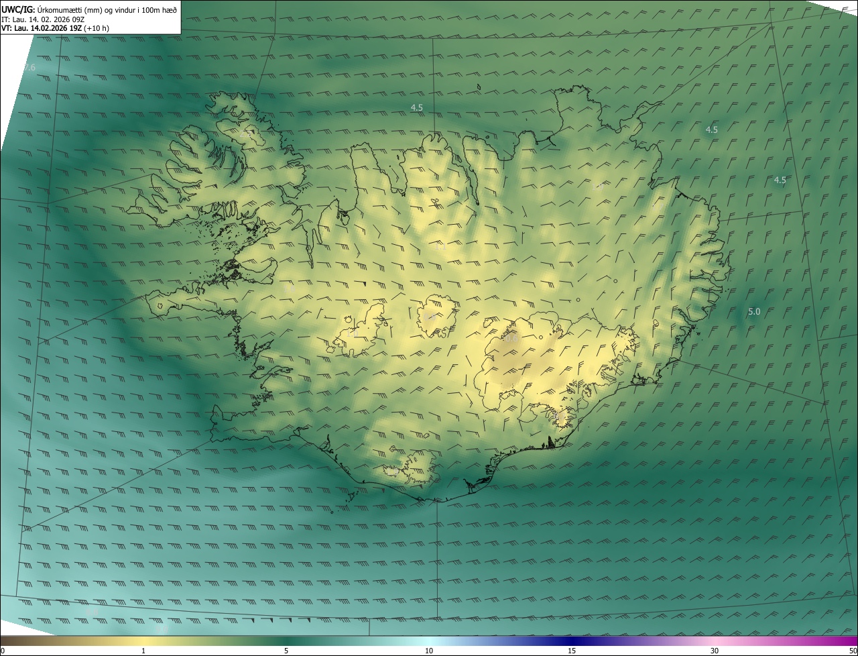Click the VT: Lau. 14.02.2026 19Z line
This screenshot has width=858, height=656.
point(56,28)
